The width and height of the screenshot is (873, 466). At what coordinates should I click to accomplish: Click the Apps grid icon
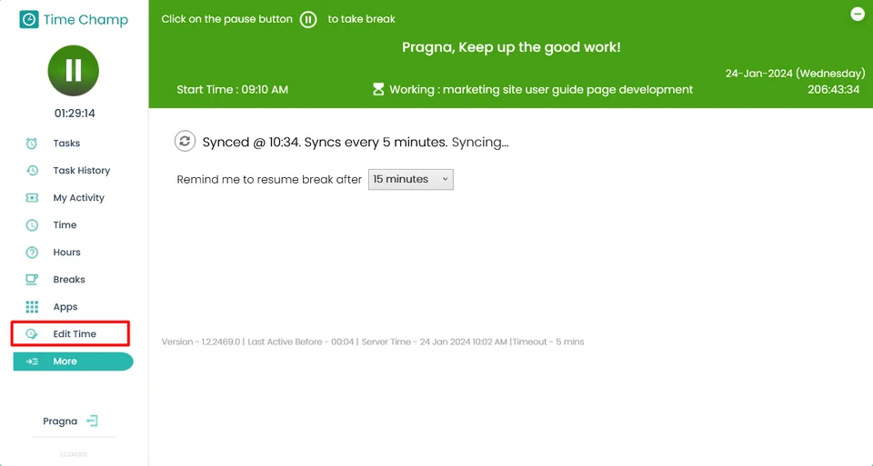pos(32,307)
